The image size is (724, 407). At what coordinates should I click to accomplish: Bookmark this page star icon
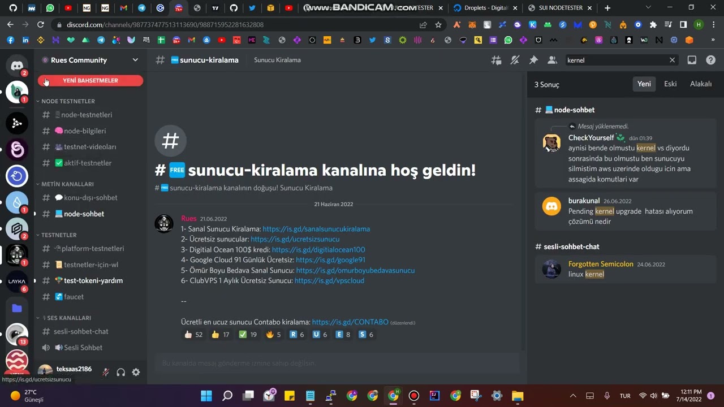438,25
